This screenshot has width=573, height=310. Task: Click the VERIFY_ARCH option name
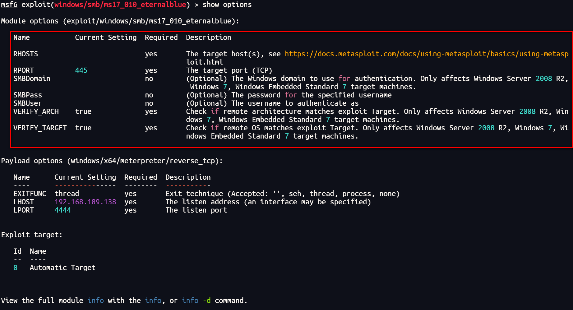pos(36,111)
